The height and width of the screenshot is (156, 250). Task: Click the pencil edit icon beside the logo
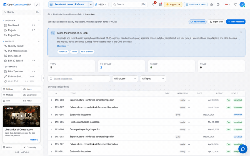(37, 5)
